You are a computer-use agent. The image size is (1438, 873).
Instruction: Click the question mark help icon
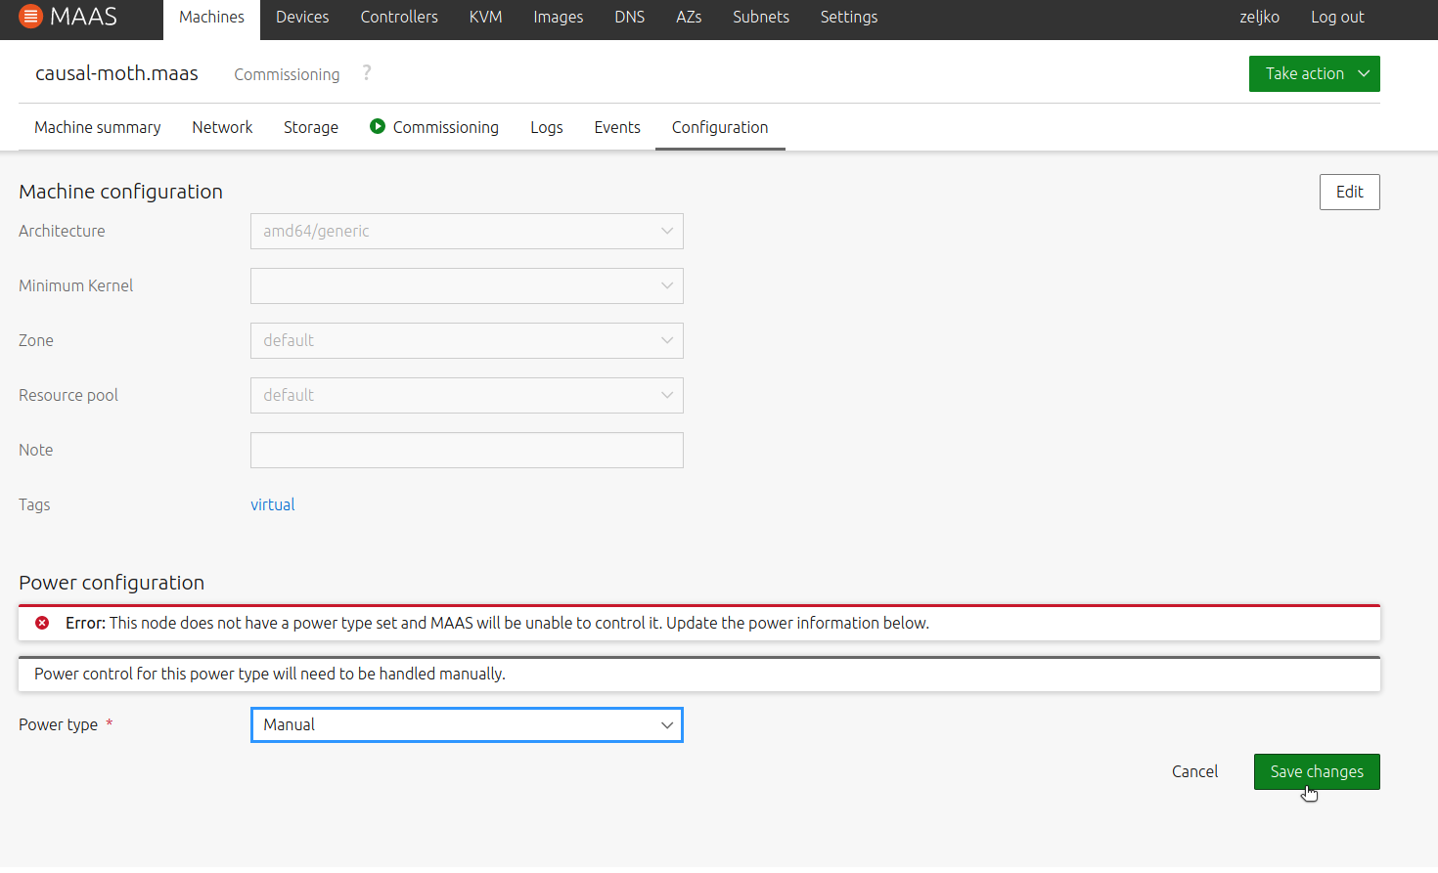[367, 73]
